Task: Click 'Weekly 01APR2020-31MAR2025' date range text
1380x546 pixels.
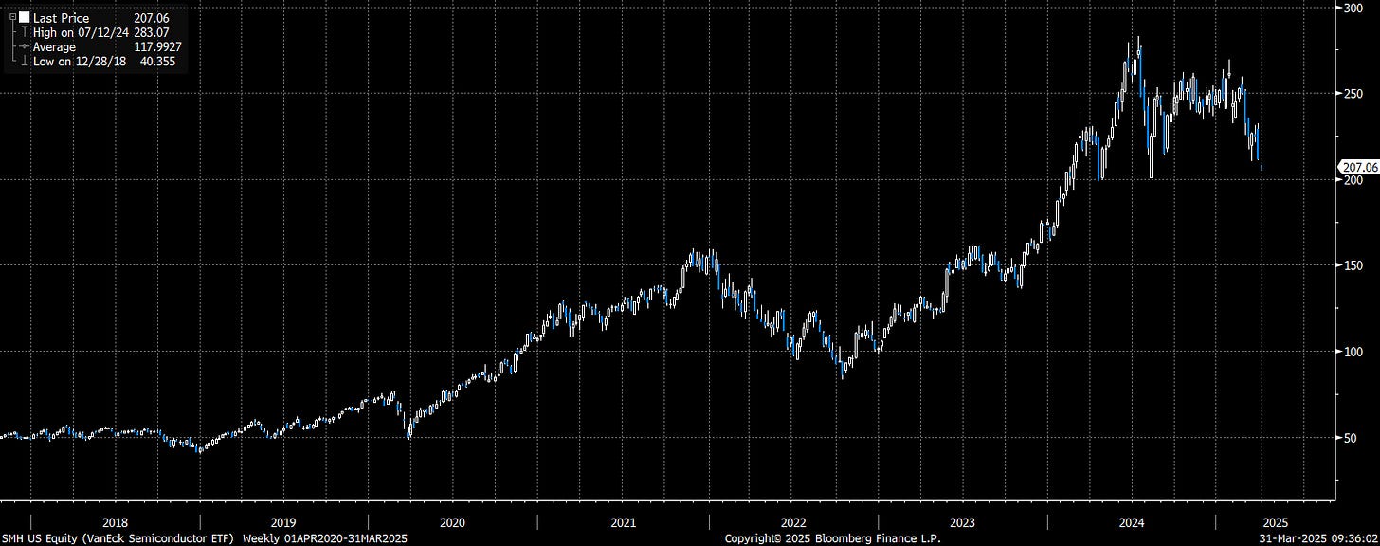Action: pos(323,538)
